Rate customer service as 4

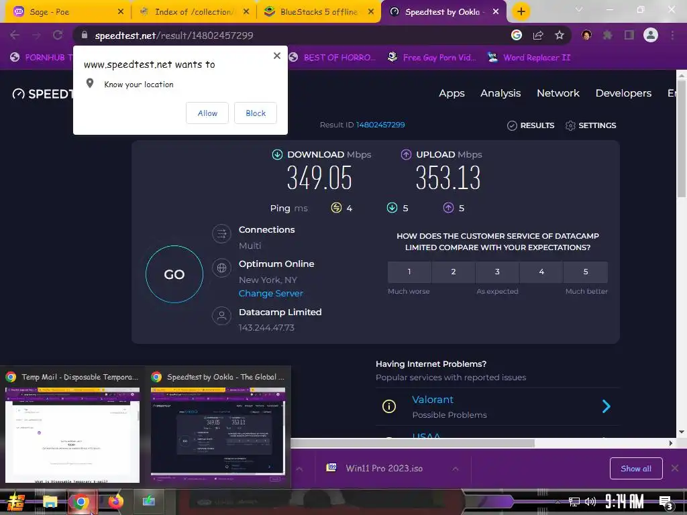(x=541, y=272)
